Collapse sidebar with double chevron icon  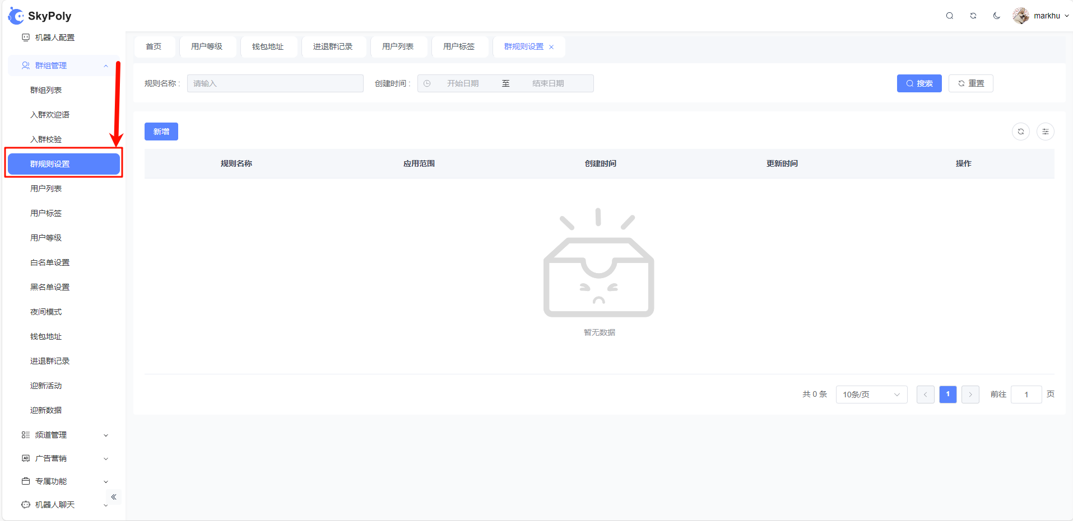pyautogui.click(x=114, y=497)
